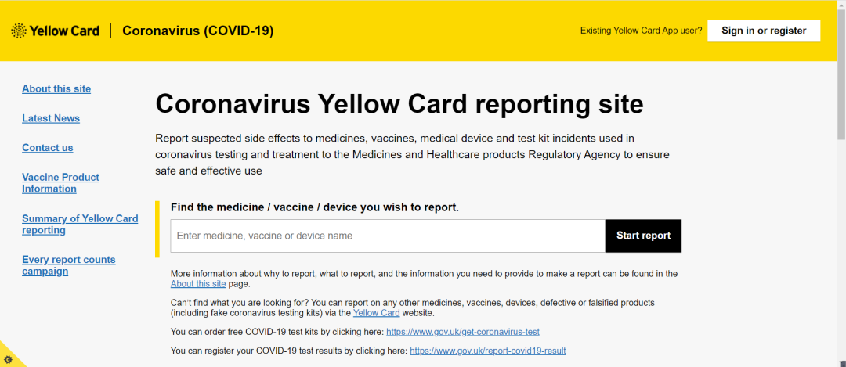Open the get-coronavirus-test gov.uk link
This screenshot has height=367, width=846.
tap(463, 332)
